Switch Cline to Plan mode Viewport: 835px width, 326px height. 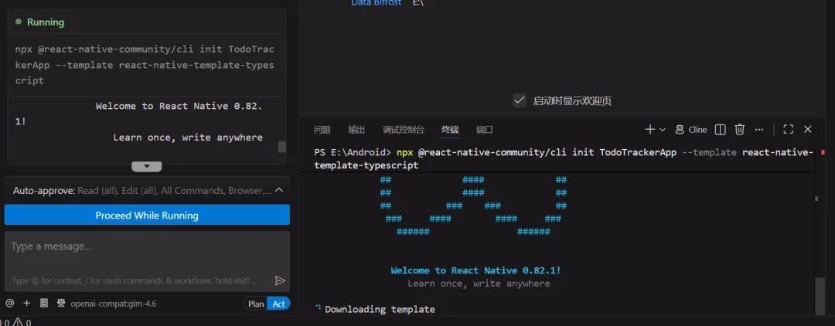[x=255, y=304]
